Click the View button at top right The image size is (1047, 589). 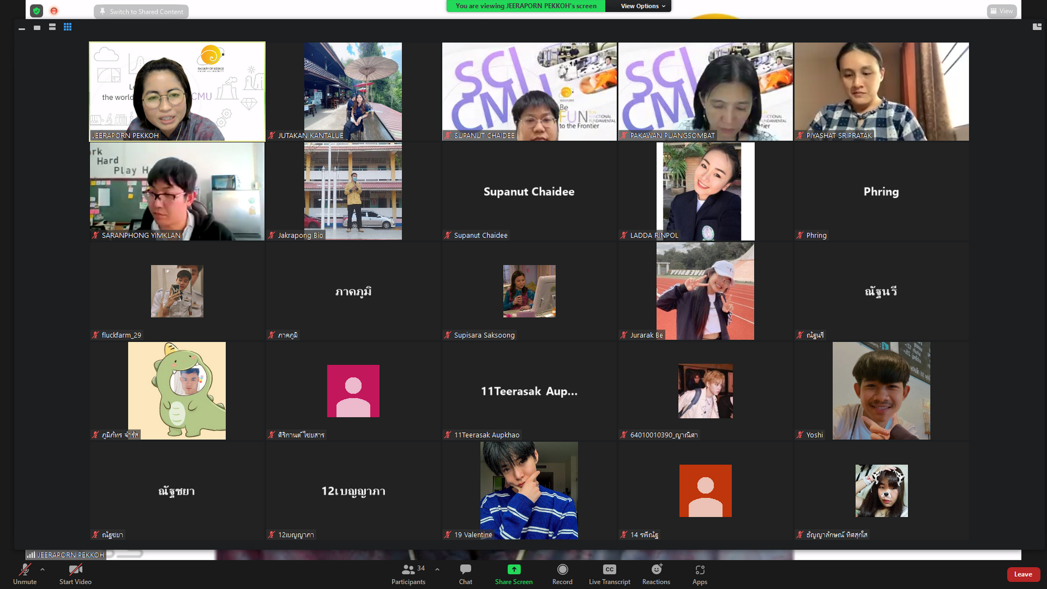(x=1001, y=11)
